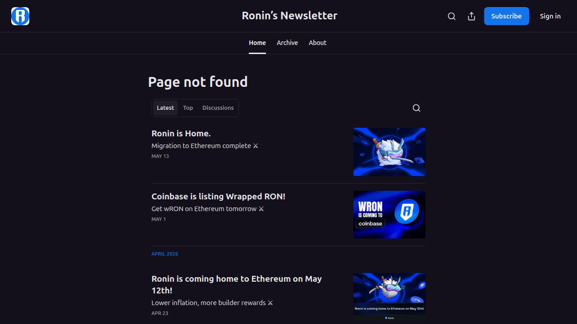Search posts using the list magnifier icon
The height and width of the screenshot is (324, 577).
pyautogui.click(x=417, y=108)
